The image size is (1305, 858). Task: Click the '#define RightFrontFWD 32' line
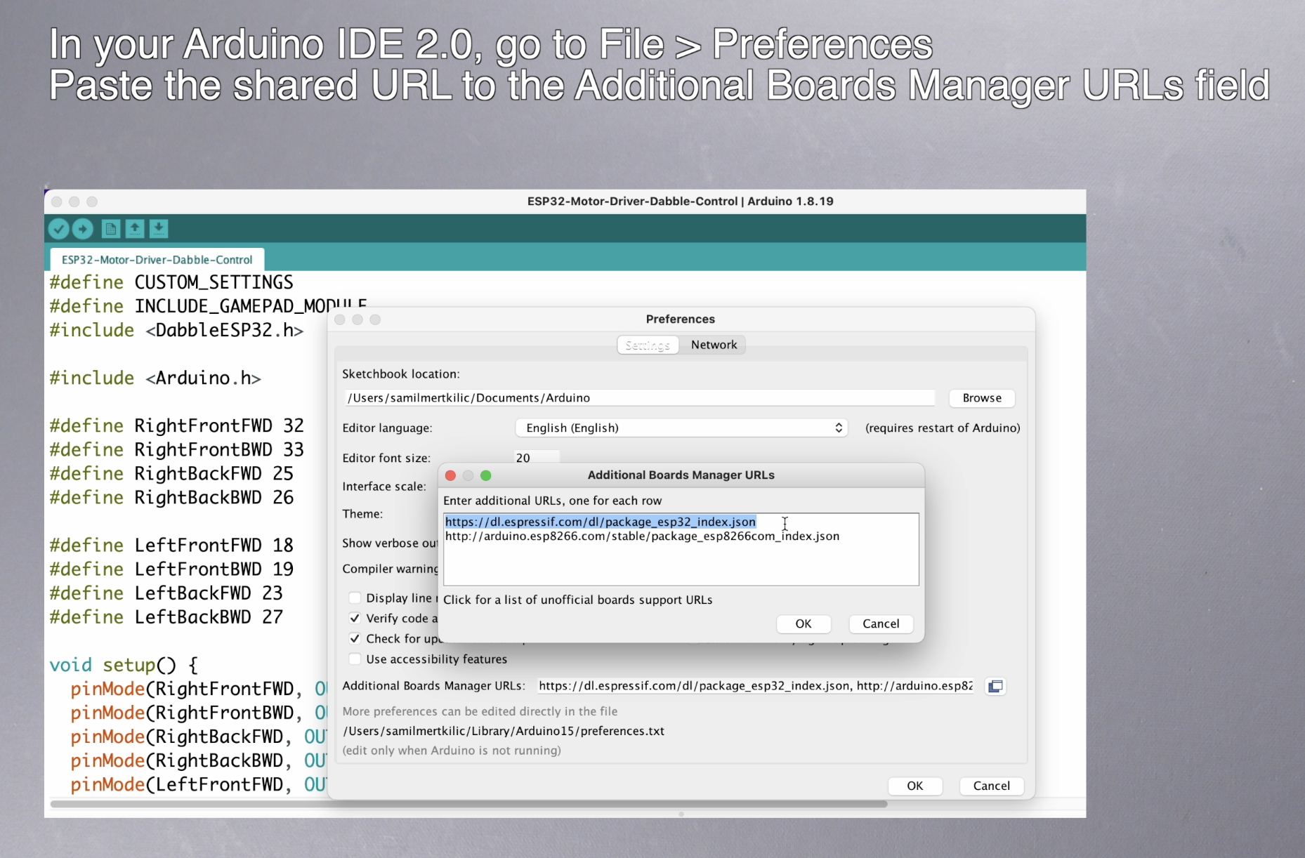click(x=176, y=425)
